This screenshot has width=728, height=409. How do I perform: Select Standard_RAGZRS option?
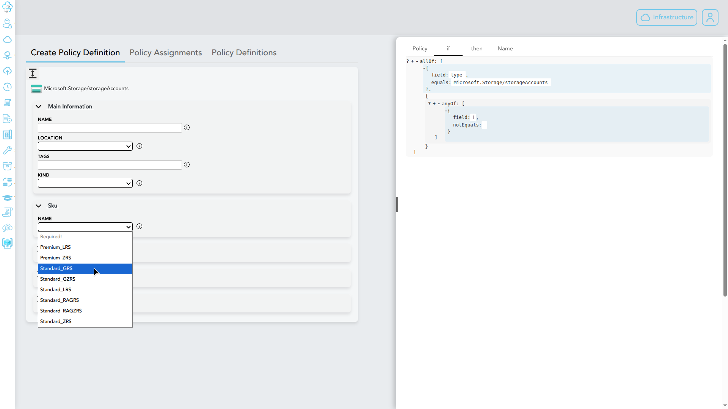click(x=85, y=311)
